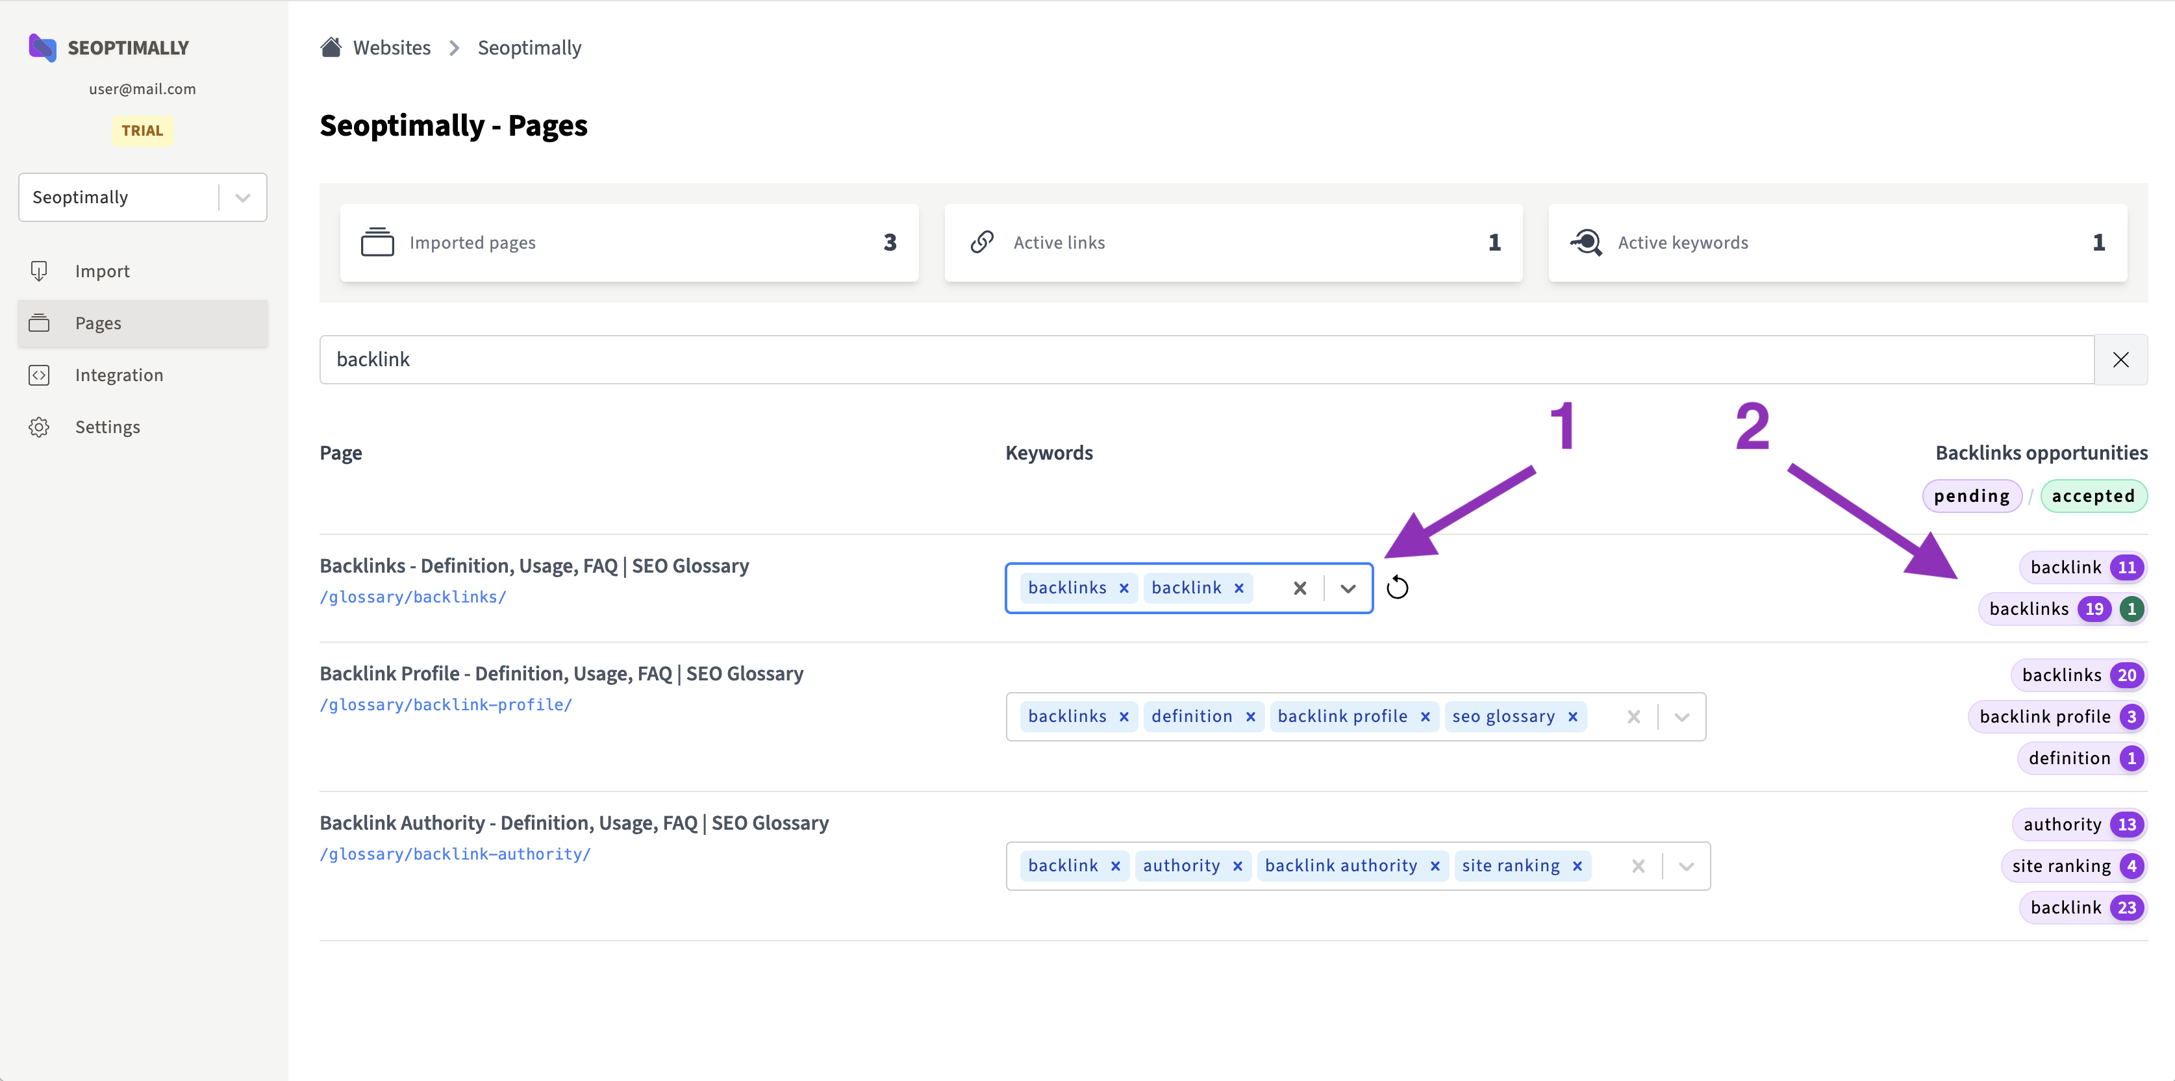
Task: Open the Settings menu item
Action: click(x=143, y=427)
